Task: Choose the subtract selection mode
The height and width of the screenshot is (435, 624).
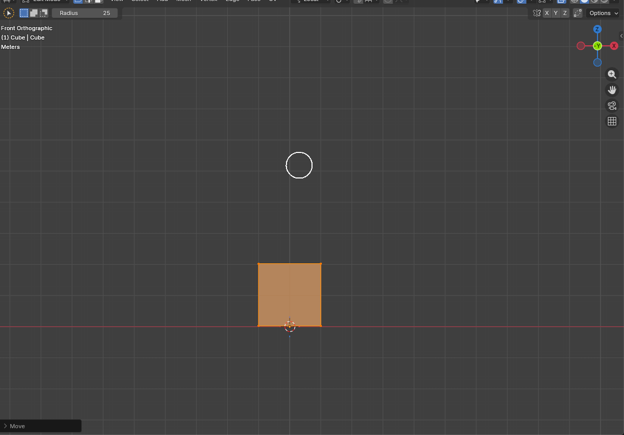Action: (x=44, y=13)
